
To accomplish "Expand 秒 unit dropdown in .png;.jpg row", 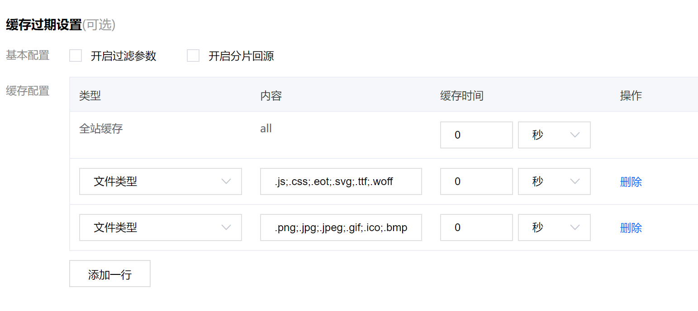I will tap(554, 227).
